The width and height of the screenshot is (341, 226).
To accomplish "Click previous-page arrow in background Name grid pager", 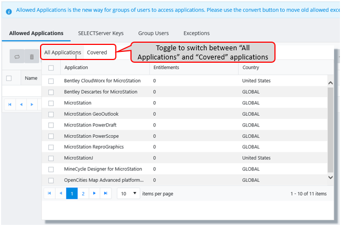I will coord(21,104).
